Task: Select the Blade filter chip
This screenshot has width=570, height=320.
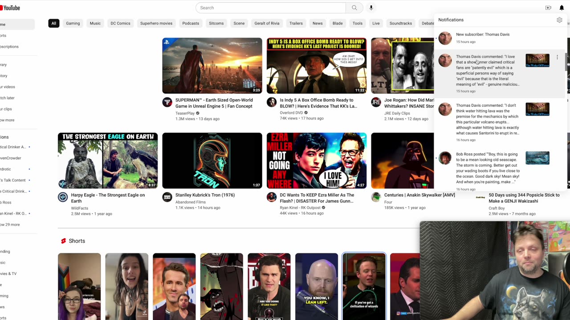Action: point(338,23)
